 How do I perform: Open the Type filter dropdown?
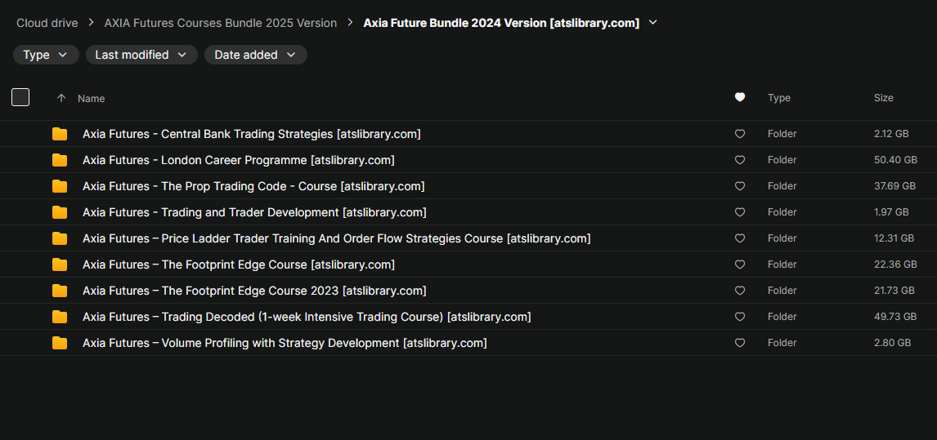point(46,55)
